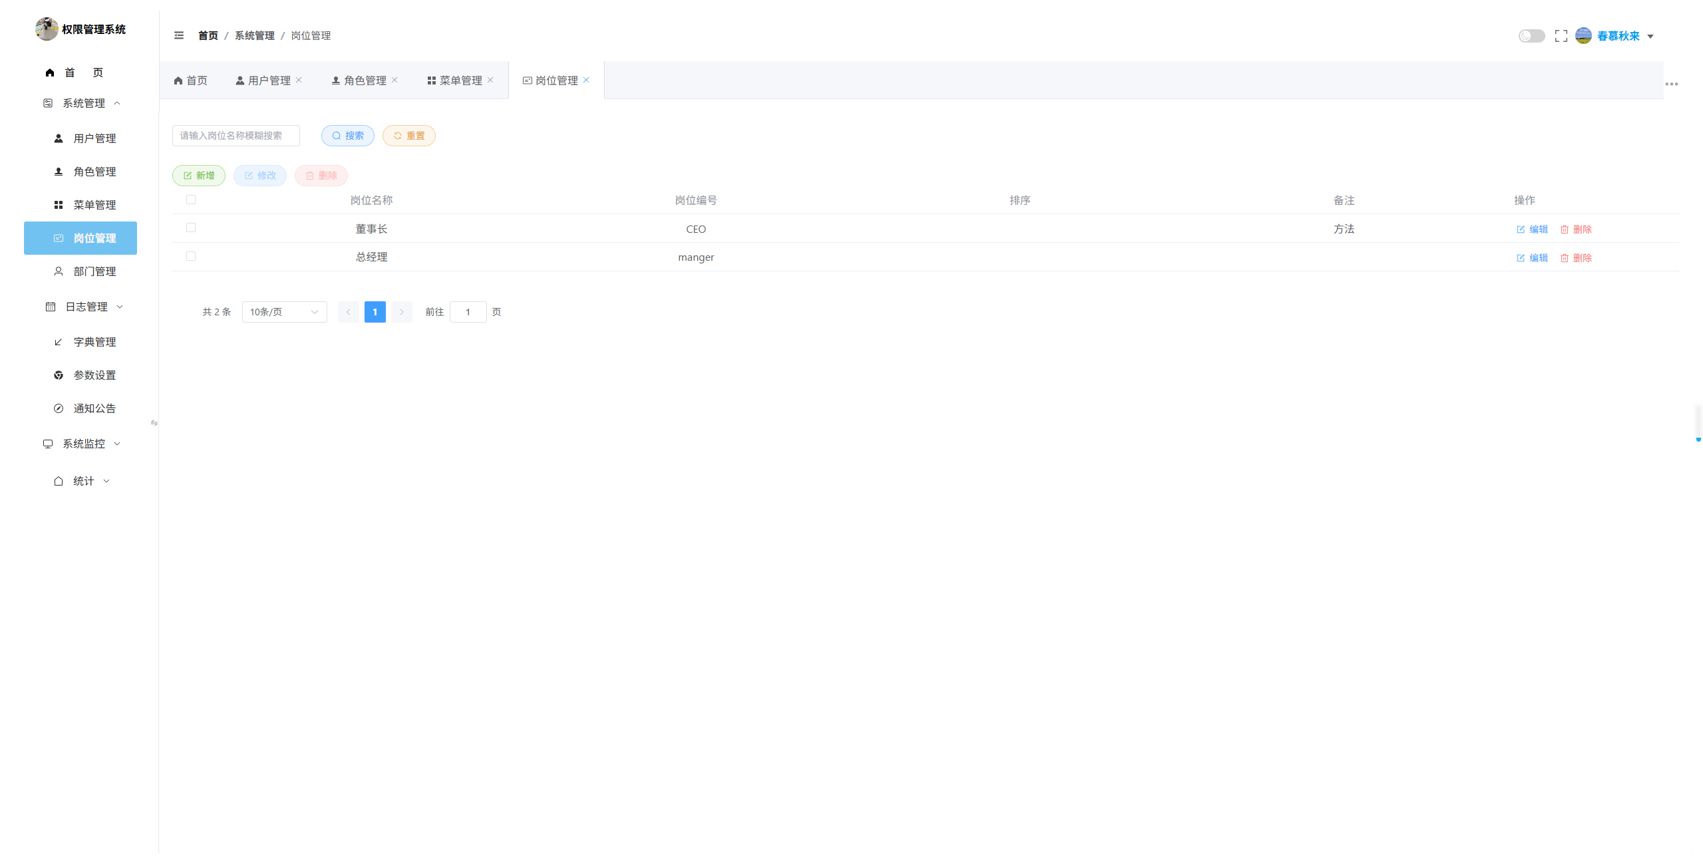The height and width of the screenshot is (868, 1703).
Task: Switch to the 首页 tab
Action: (190, 80)
